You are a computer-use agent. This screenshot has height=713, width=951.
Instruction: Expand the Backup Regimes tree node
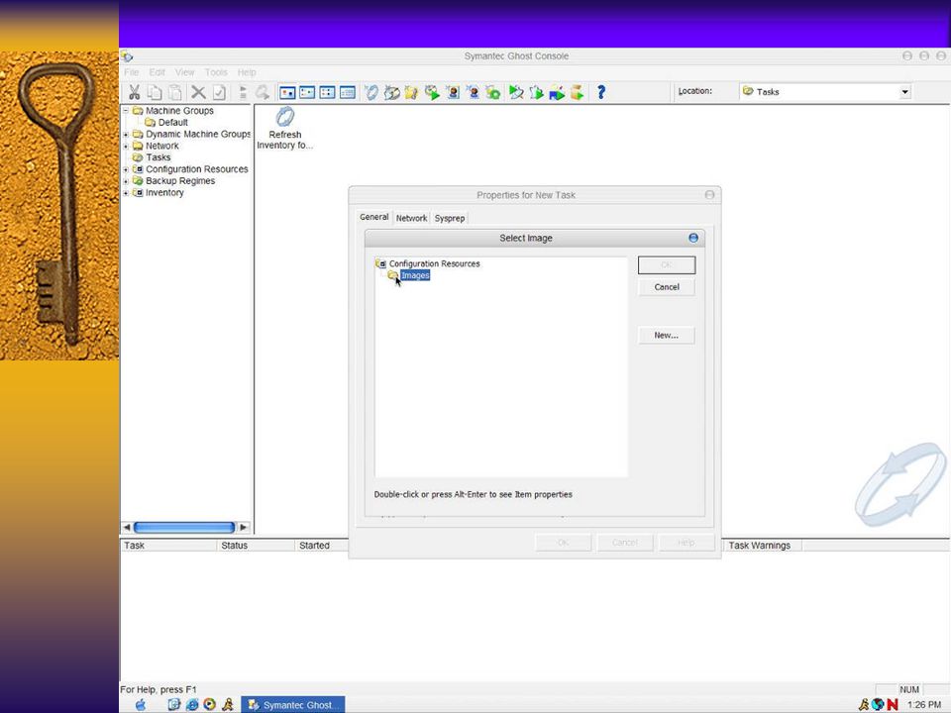pyautogui.click(x=126, y=180)
